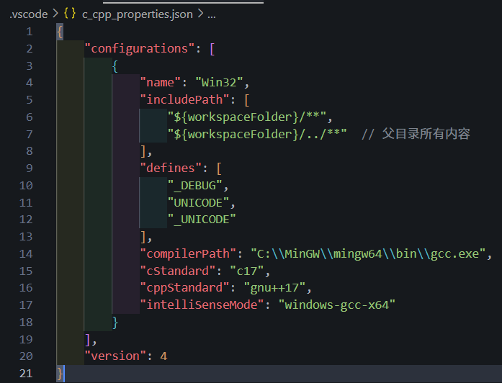Screen dimensions: 502x383
Task: Click the "cStandard" key
Action: point(178,271)
